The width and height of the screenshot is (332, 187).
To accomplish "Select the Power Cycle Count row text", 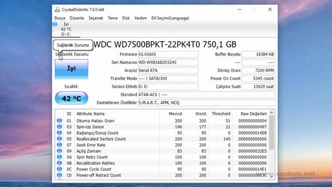I will [94, 169].
